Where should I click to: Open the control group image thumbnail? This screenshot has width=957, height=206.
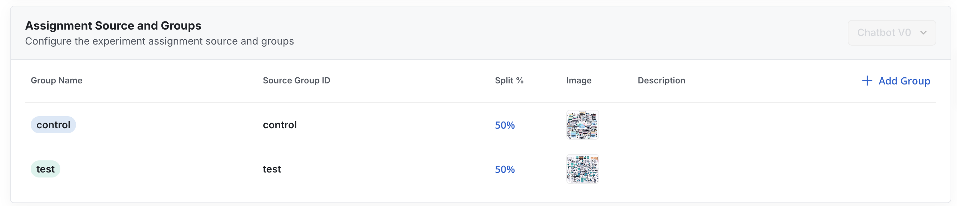coord(582,125)
